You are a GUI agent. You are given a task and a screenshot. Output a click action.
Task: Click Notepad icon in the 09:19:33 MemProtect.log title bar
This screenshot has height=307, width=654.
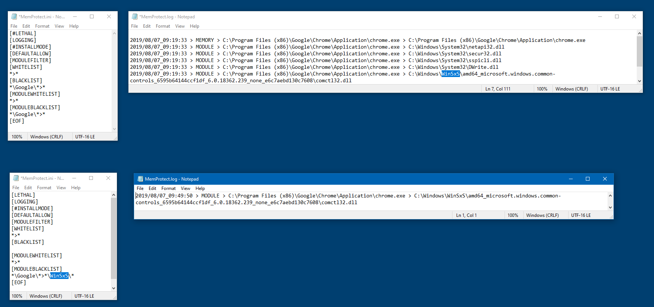pos(135,16)
